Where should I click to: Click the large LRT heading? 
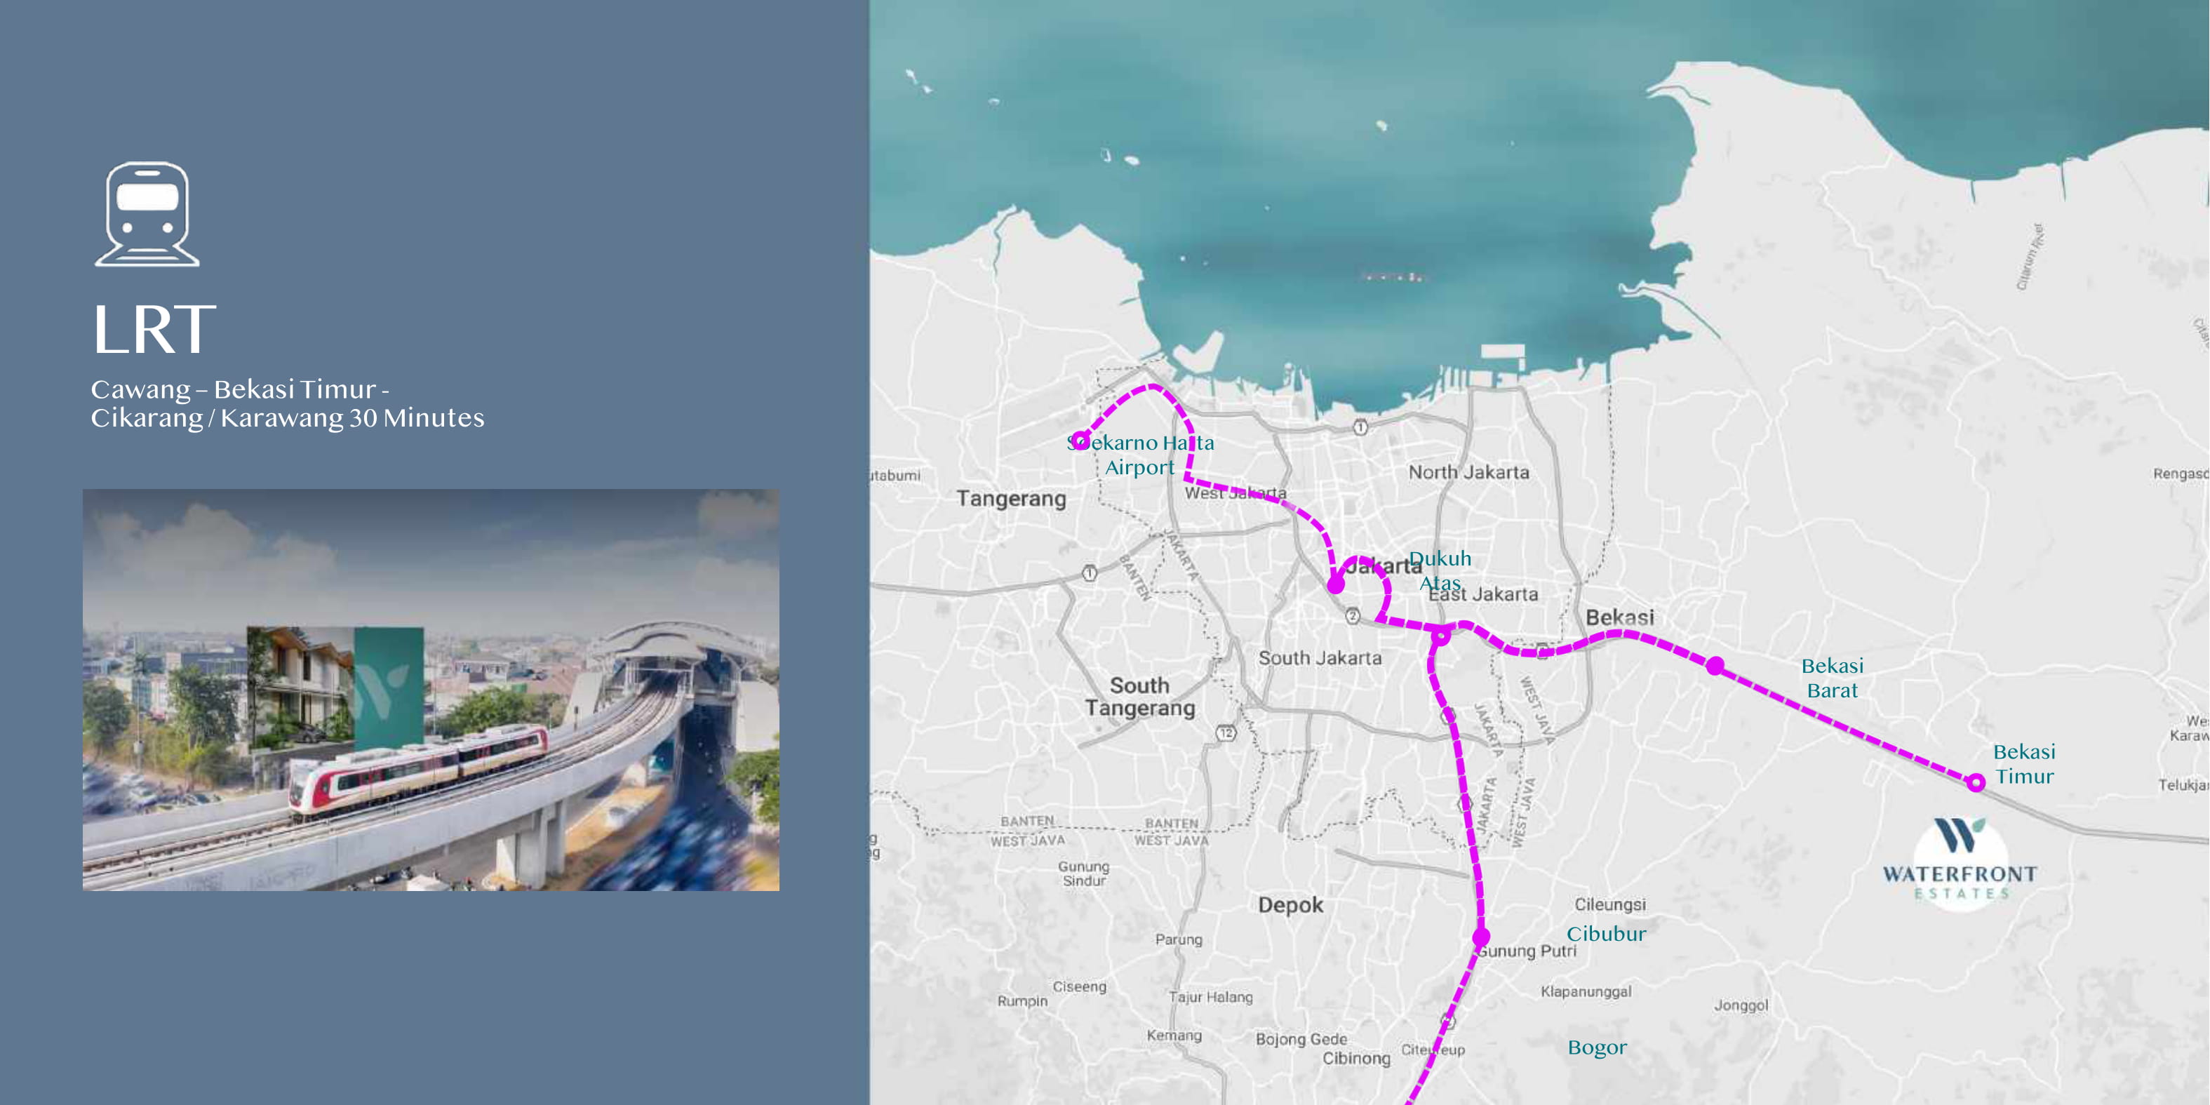coord(154,330)
